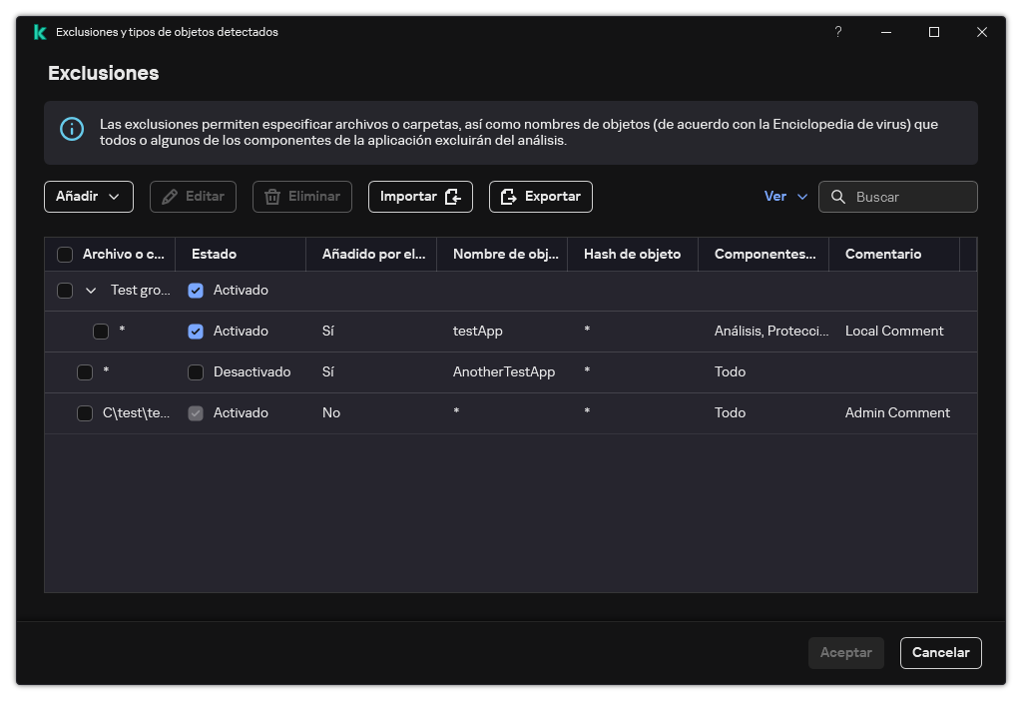
Task: Click the import icon on the Importar button
Action: [x=451, y=197]
